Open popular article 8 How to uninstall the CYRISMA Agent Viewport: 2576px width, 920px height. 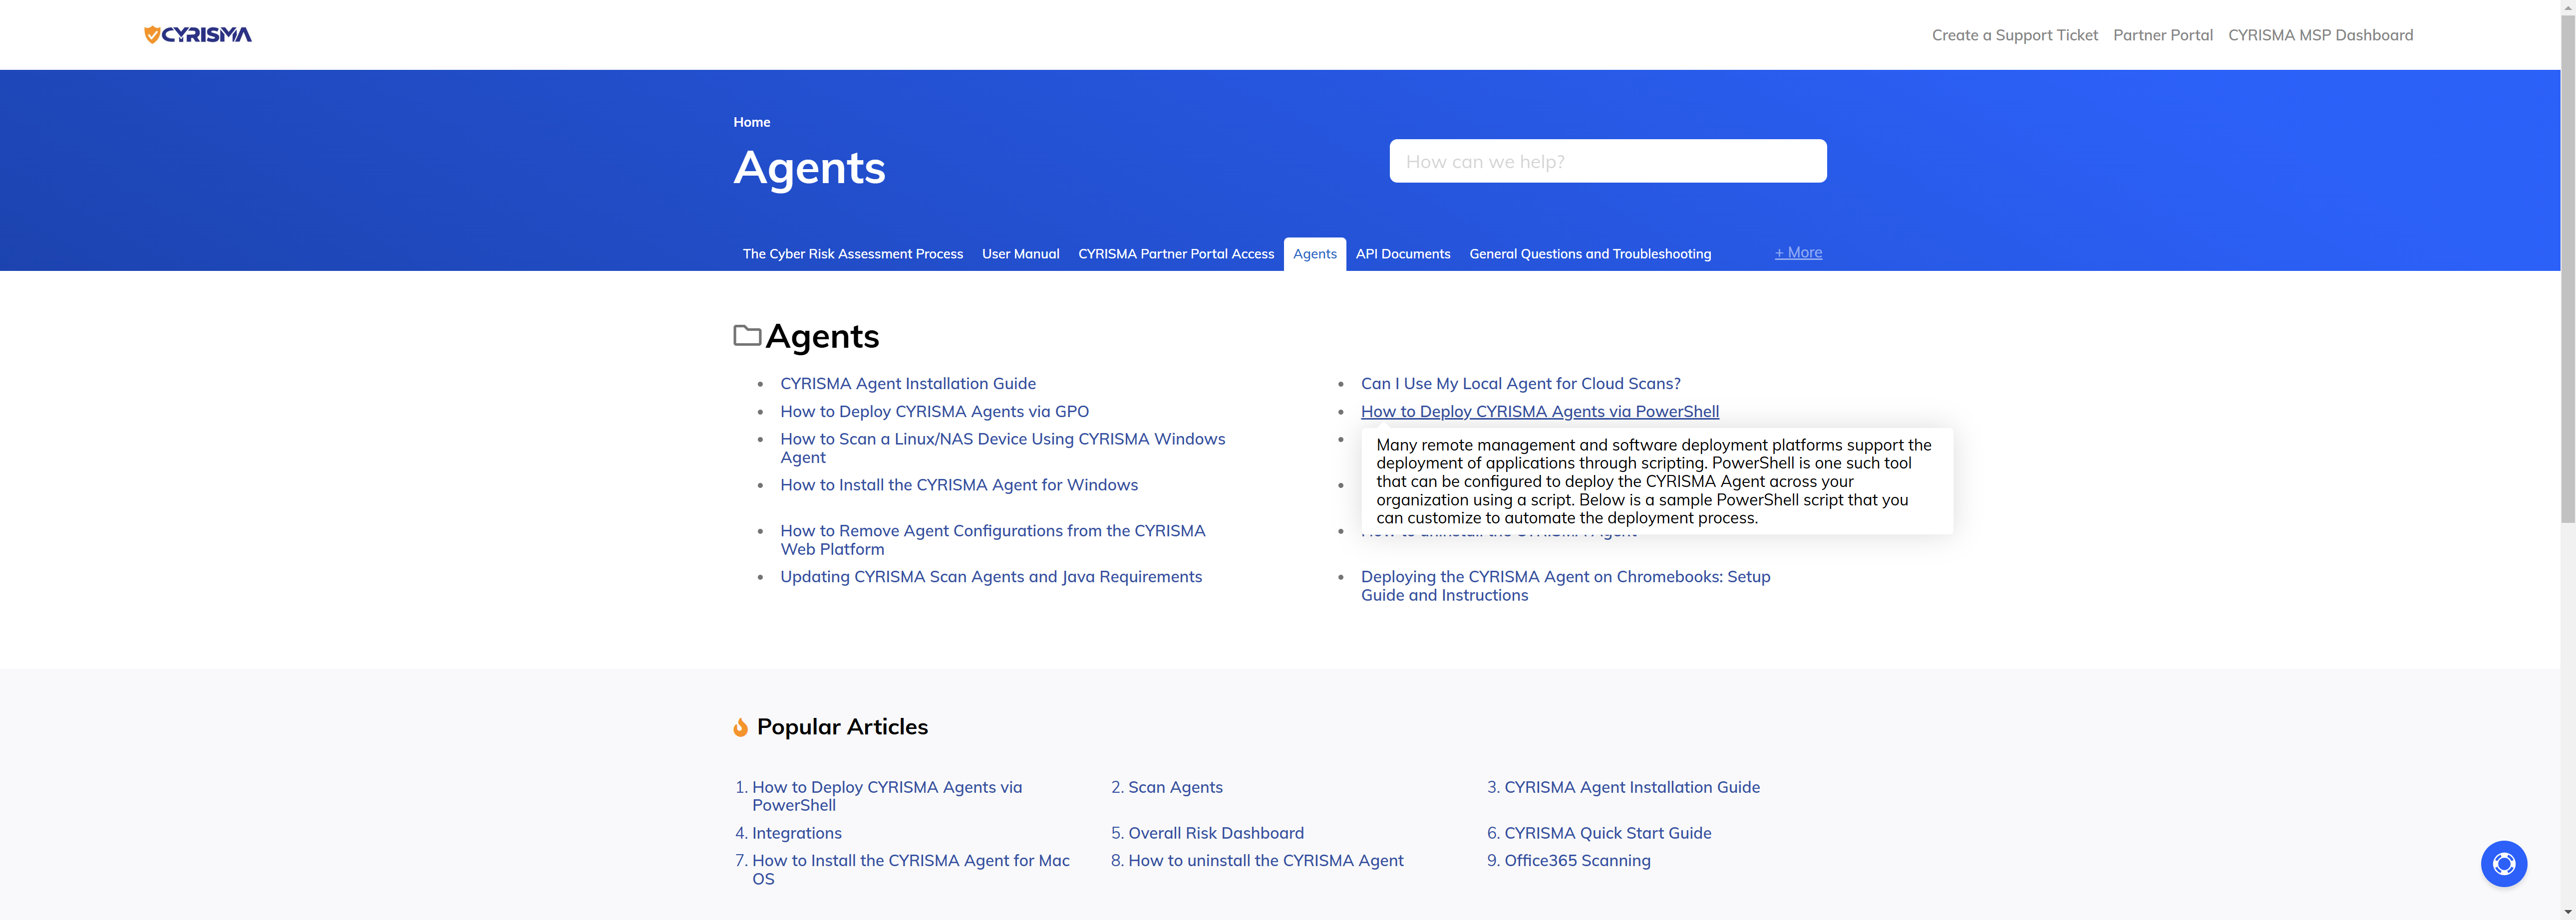(1265, 860)
